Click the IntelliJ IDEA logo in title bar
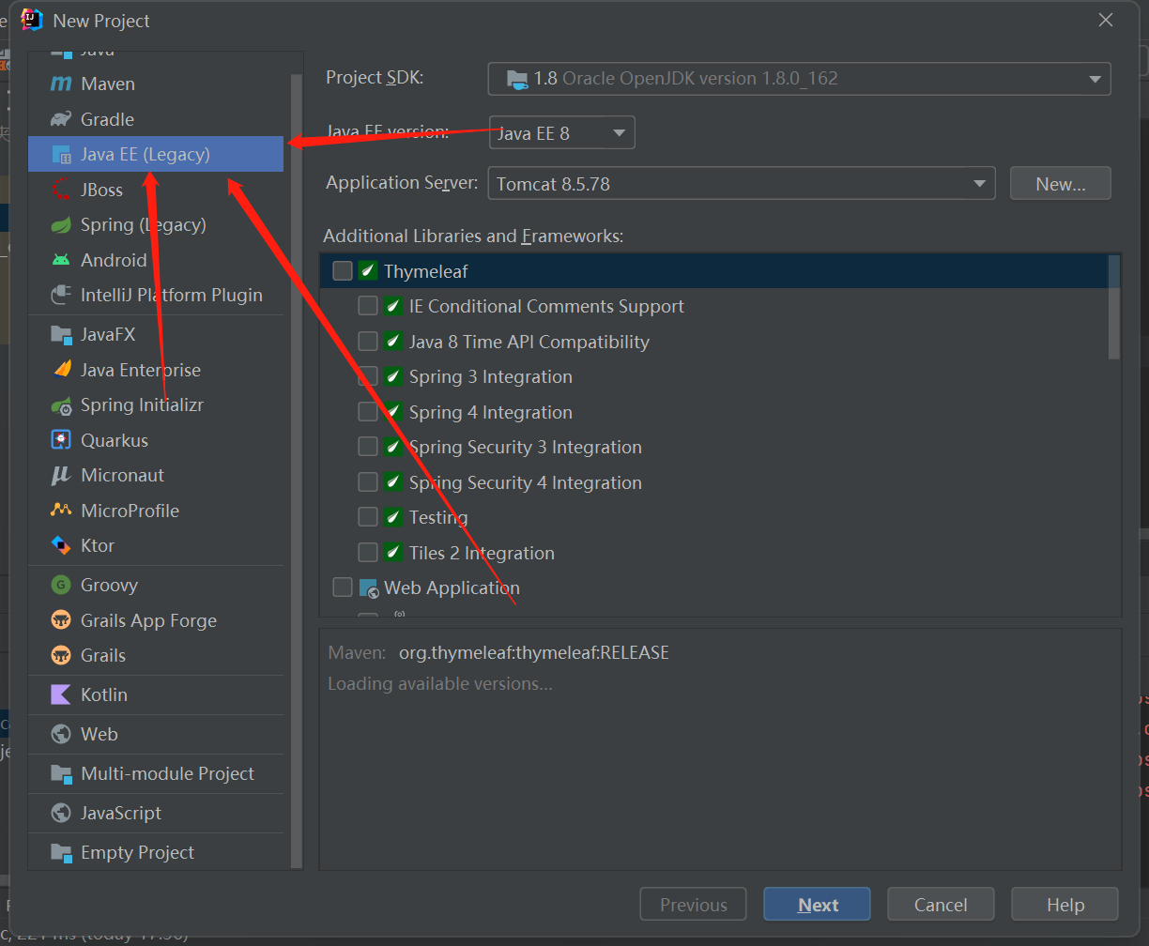 pyautogui.click(x=32, y=20)
